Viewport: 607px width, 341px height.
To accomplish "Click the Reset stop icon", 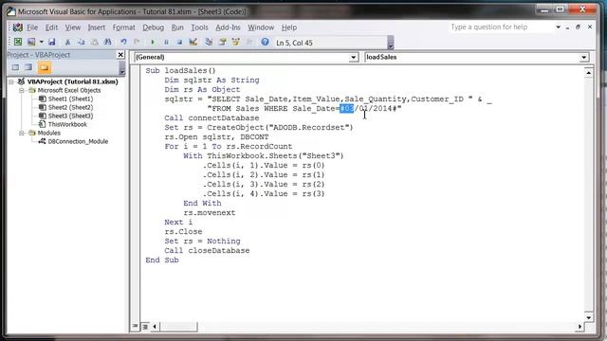I will click(x=179, y=42).
